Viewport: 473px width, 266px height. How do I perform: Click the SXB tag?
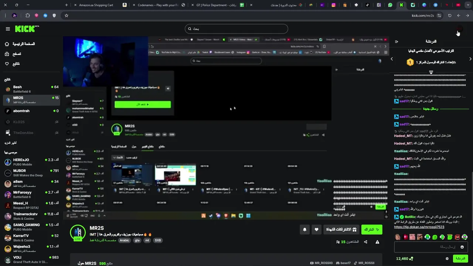(x=158, y=240)
